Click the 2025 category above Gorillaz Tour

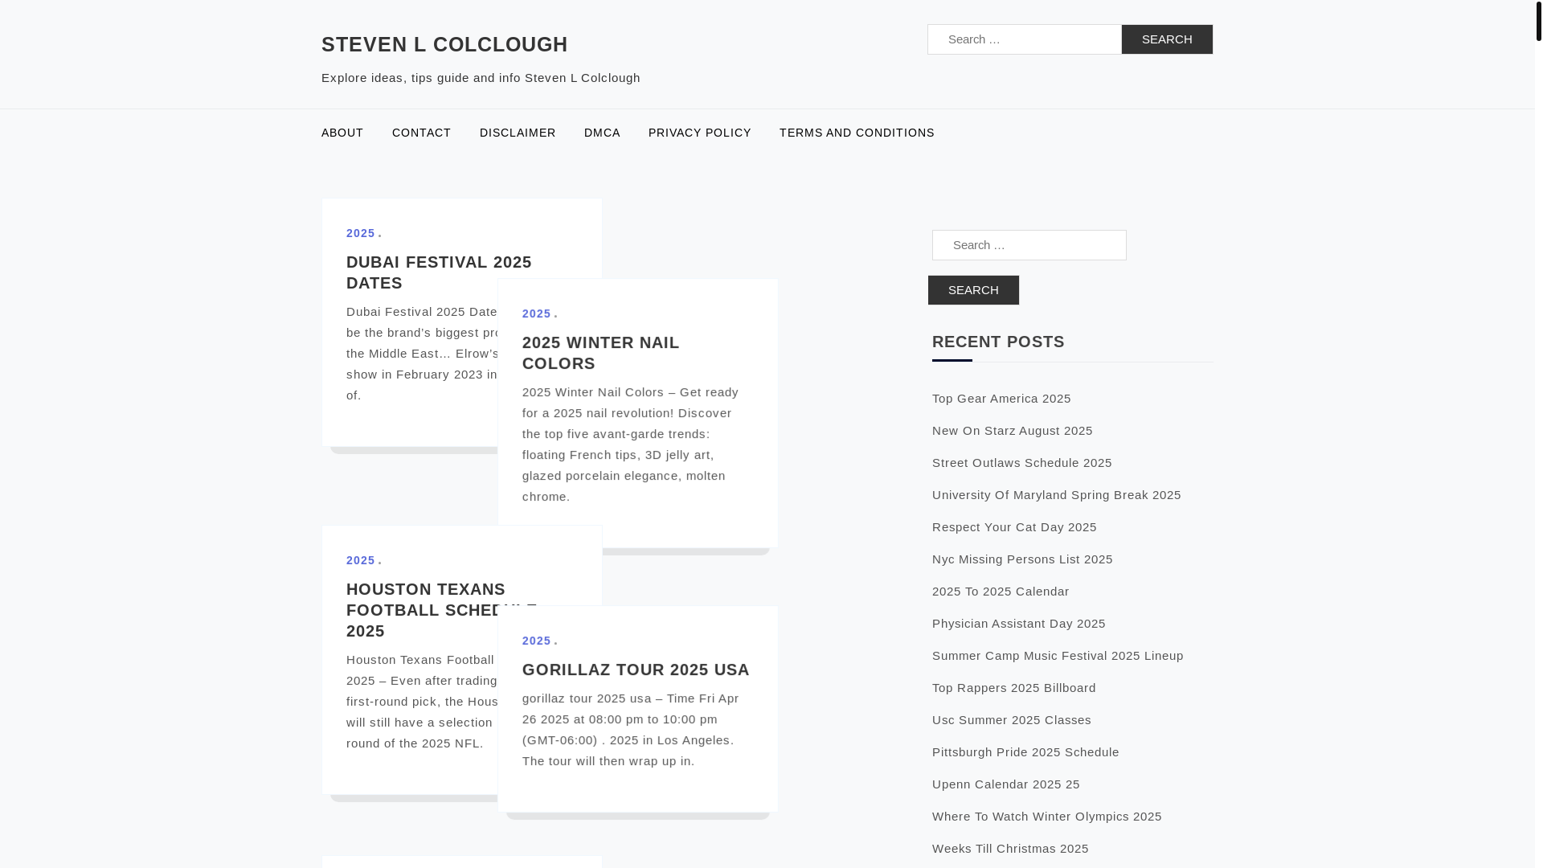click(x=537, y=641)
